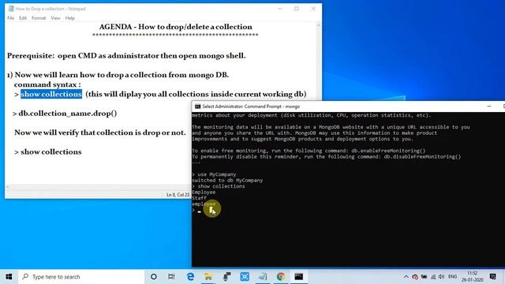Click highlighted 'show collections' text in Notepad
505x284 pixels.
(x=51, y=94)
